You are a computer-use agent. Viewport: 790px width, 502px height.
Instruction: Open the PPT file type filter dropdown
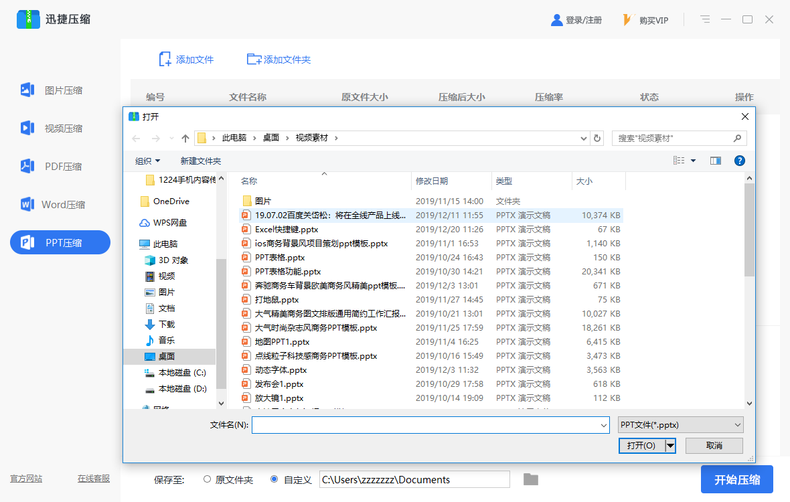[x=681, y=424]
